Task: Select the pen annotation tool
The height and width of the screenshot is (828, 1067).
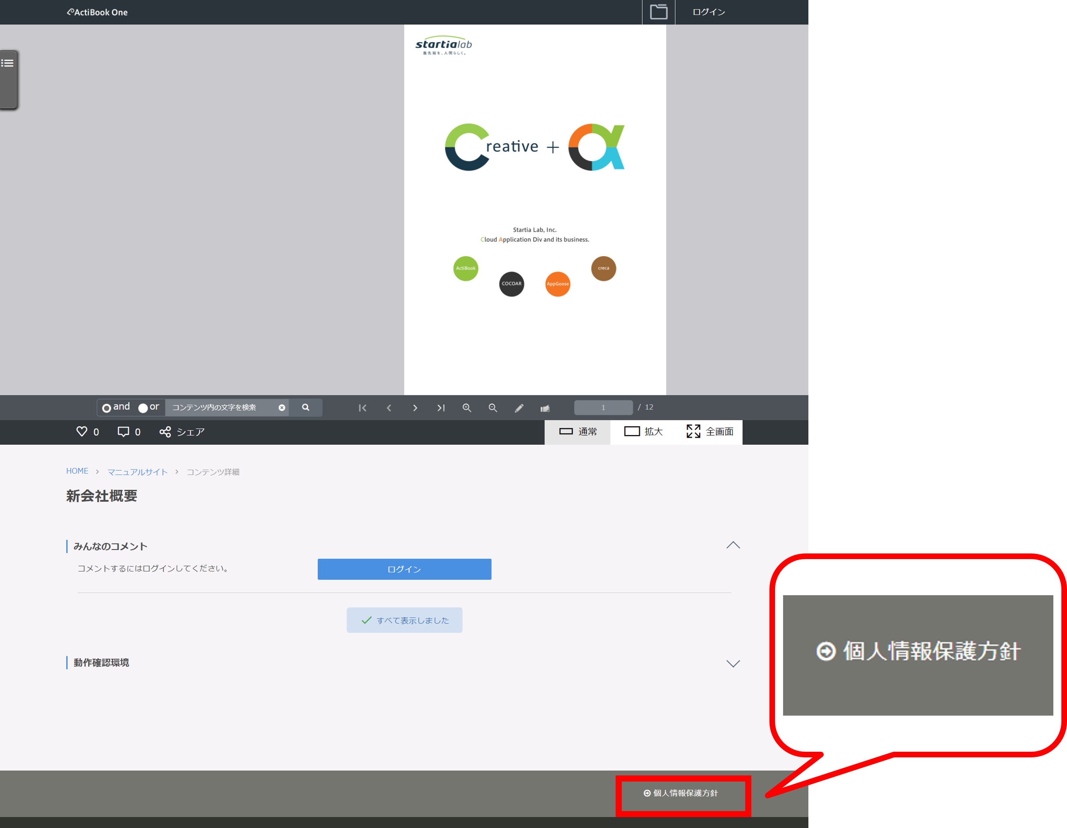Action: pos(519,408)
